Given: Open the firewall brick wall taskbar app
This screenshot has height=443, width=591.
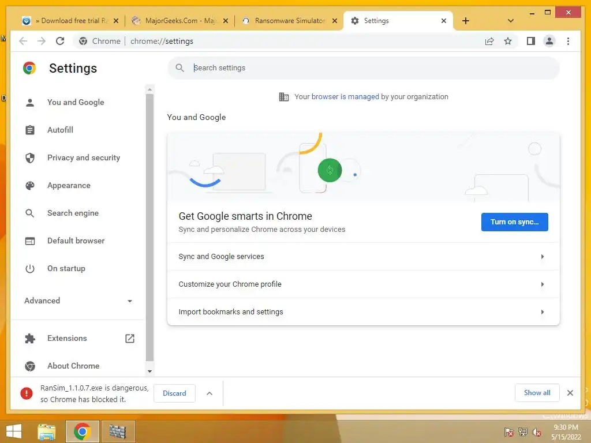Looking at the screenshot, I should [118, 431].
